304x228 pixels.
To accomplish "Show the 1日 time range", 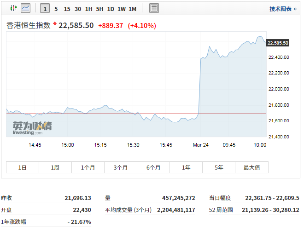I will pos(23,168).
